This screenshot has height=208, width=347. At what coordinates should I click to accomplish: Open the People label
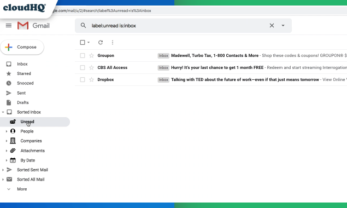pos(27,131)
